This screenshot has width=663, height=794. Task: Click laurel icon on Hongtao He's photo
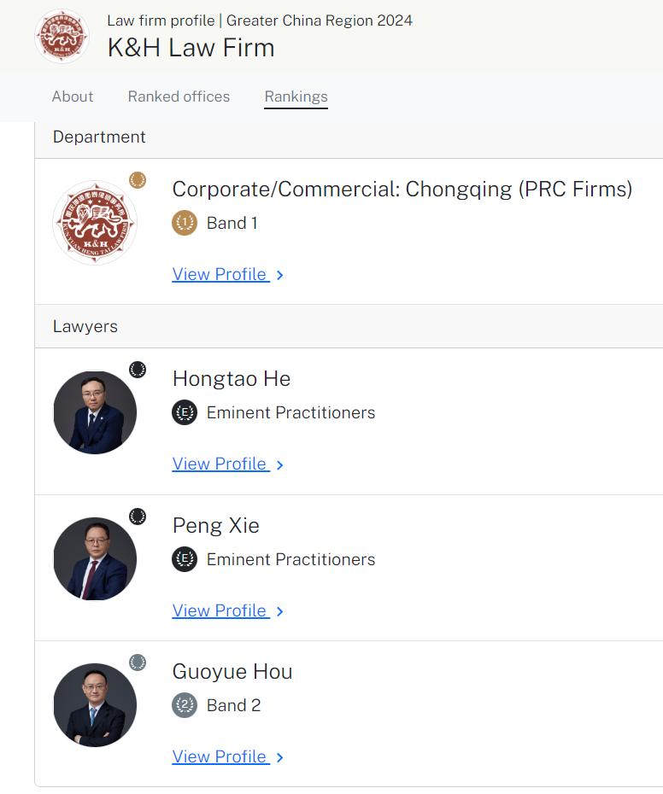pos(138,370)
